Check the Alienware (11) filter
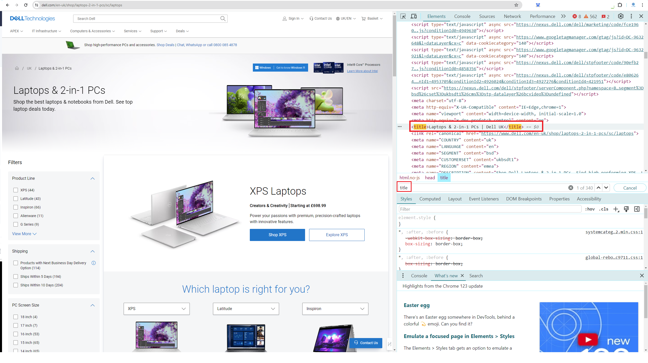 [16, 216]
